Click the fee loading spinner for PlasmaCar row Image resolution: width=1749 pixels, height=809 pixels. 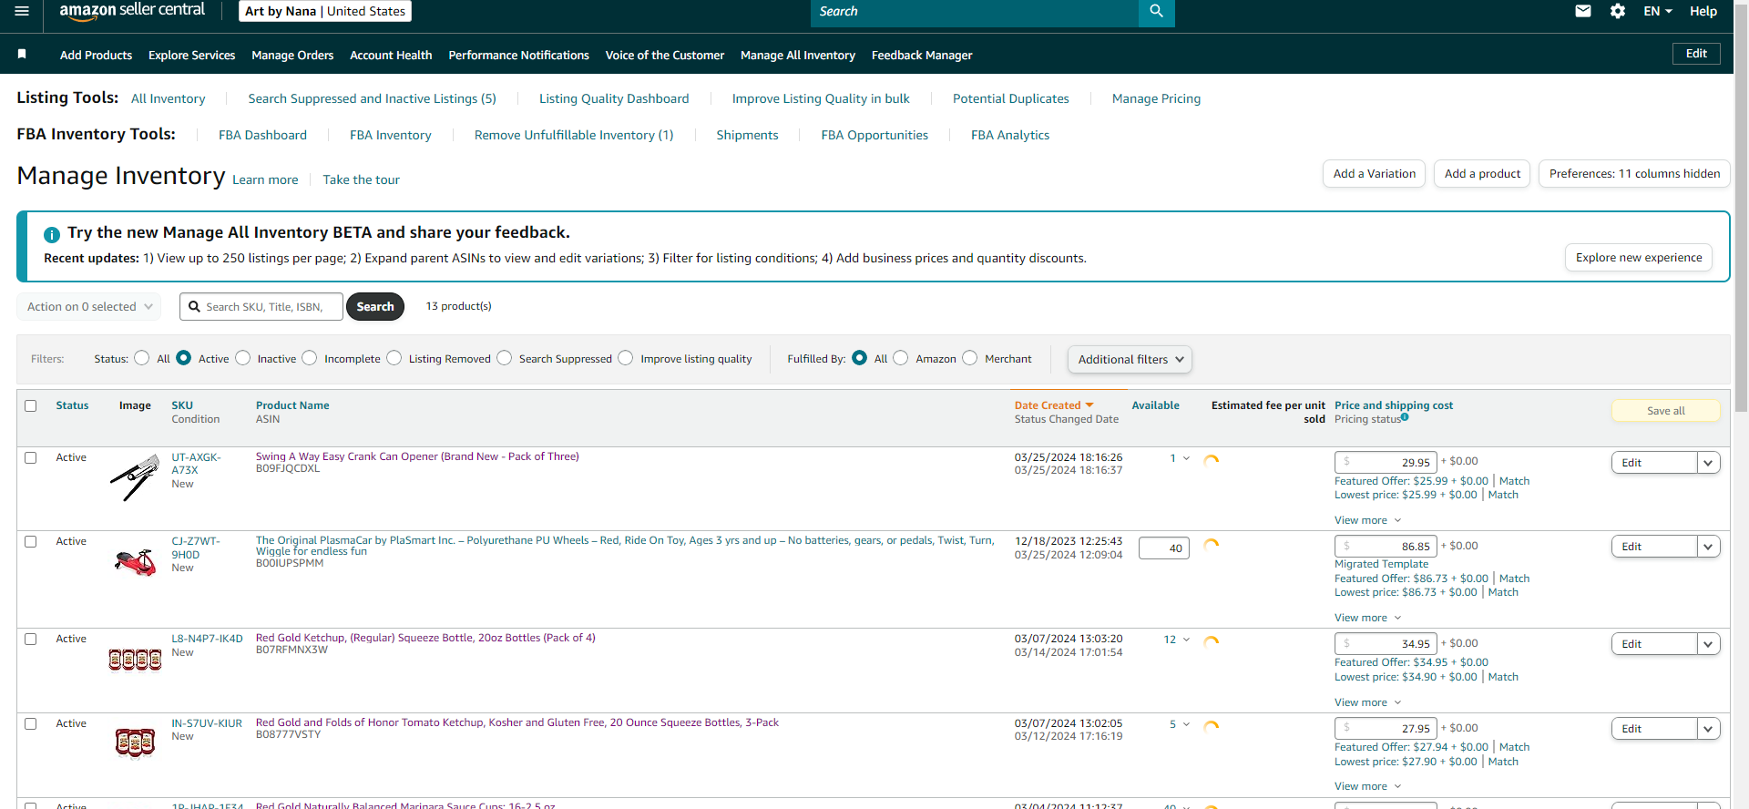pos(1212,545)
